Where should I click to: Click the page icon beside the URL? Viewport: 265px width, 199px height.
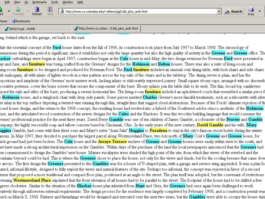(x=62, y=11)
